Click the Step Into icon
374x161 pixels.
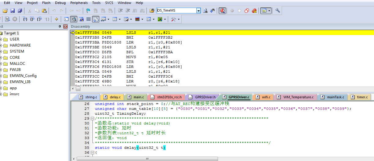(x=25, y=19)
